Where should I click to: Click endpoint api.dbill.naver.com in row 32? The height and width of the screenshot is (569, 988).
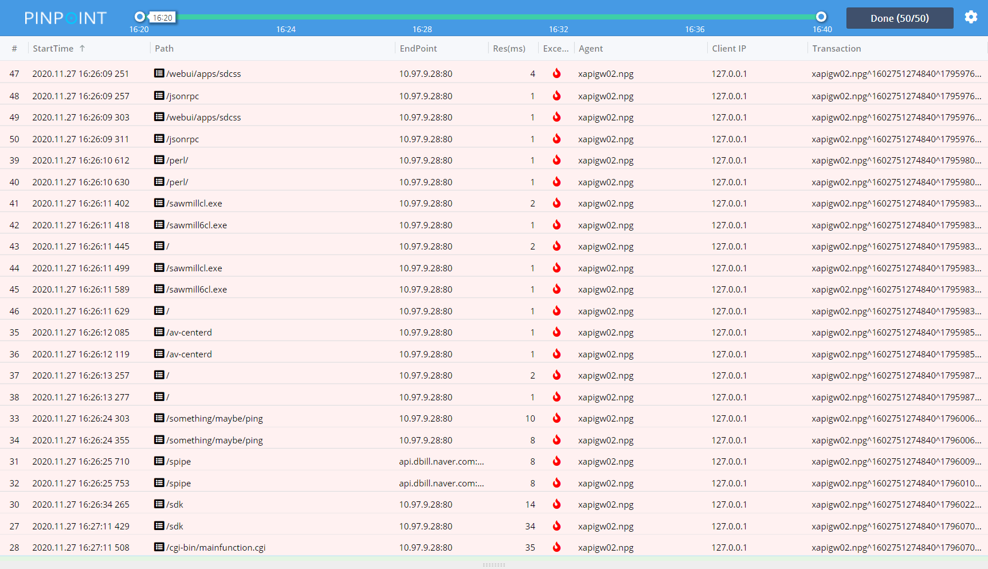click(x=441, y=484)
